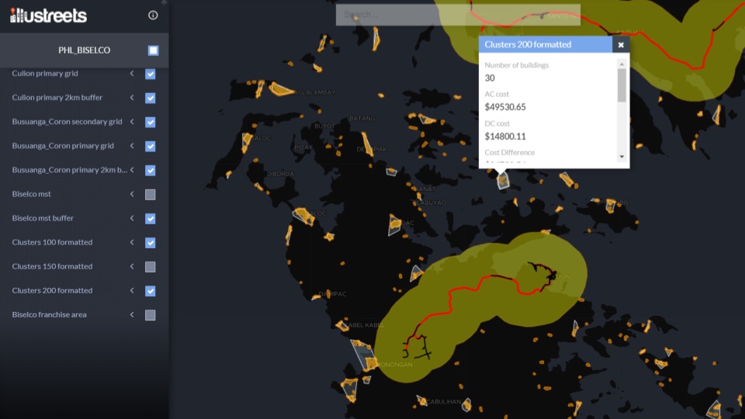Select the Busuanga_Coron primary grid layer name
745x419 pixels.
[63, 146]
